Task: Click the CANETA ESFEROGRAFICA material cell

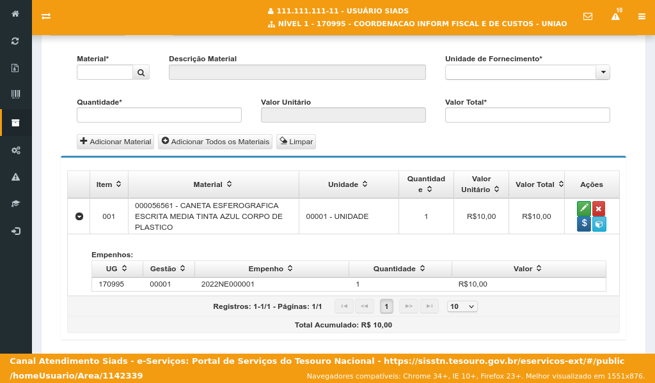Action: point(214,216)
